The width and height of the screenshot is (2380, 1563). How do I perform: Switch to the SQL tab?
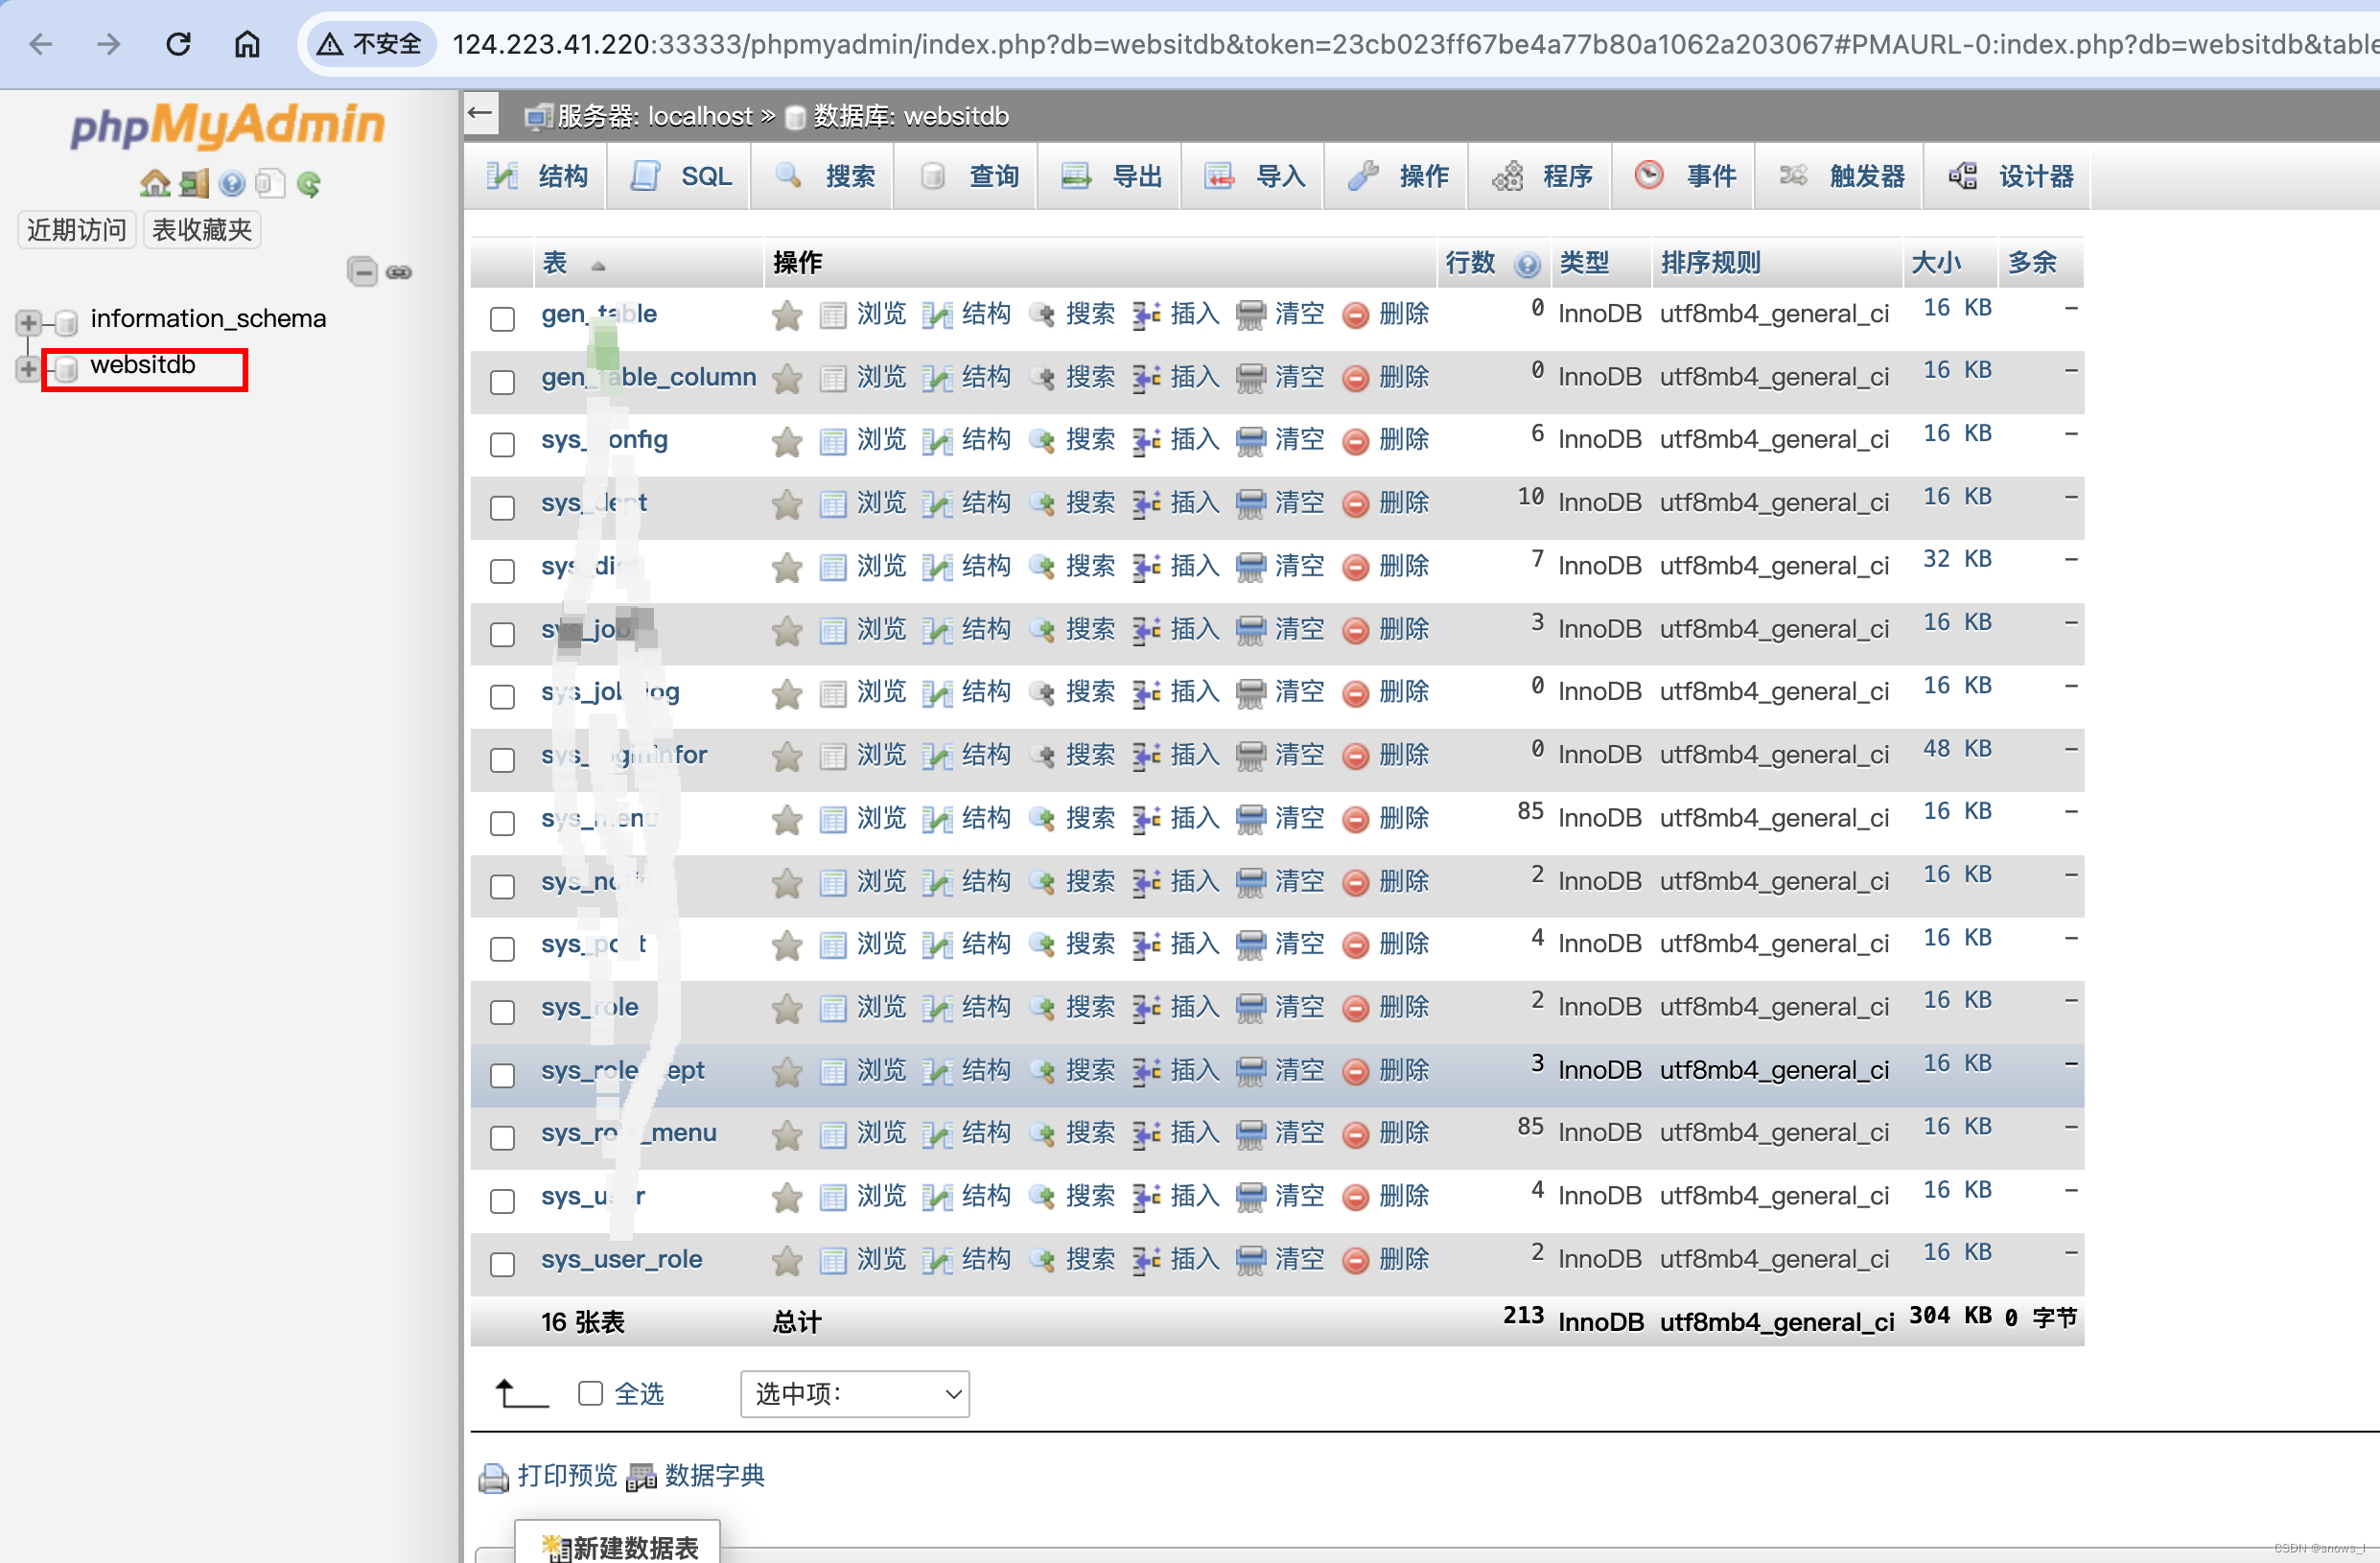(680, 176)
